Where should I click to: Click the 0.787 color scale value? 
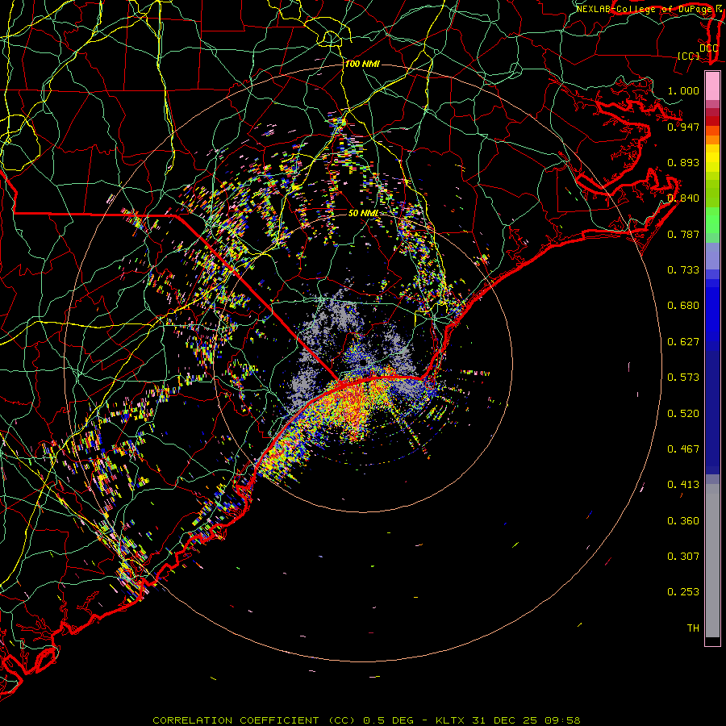click(x=683, y=234)
